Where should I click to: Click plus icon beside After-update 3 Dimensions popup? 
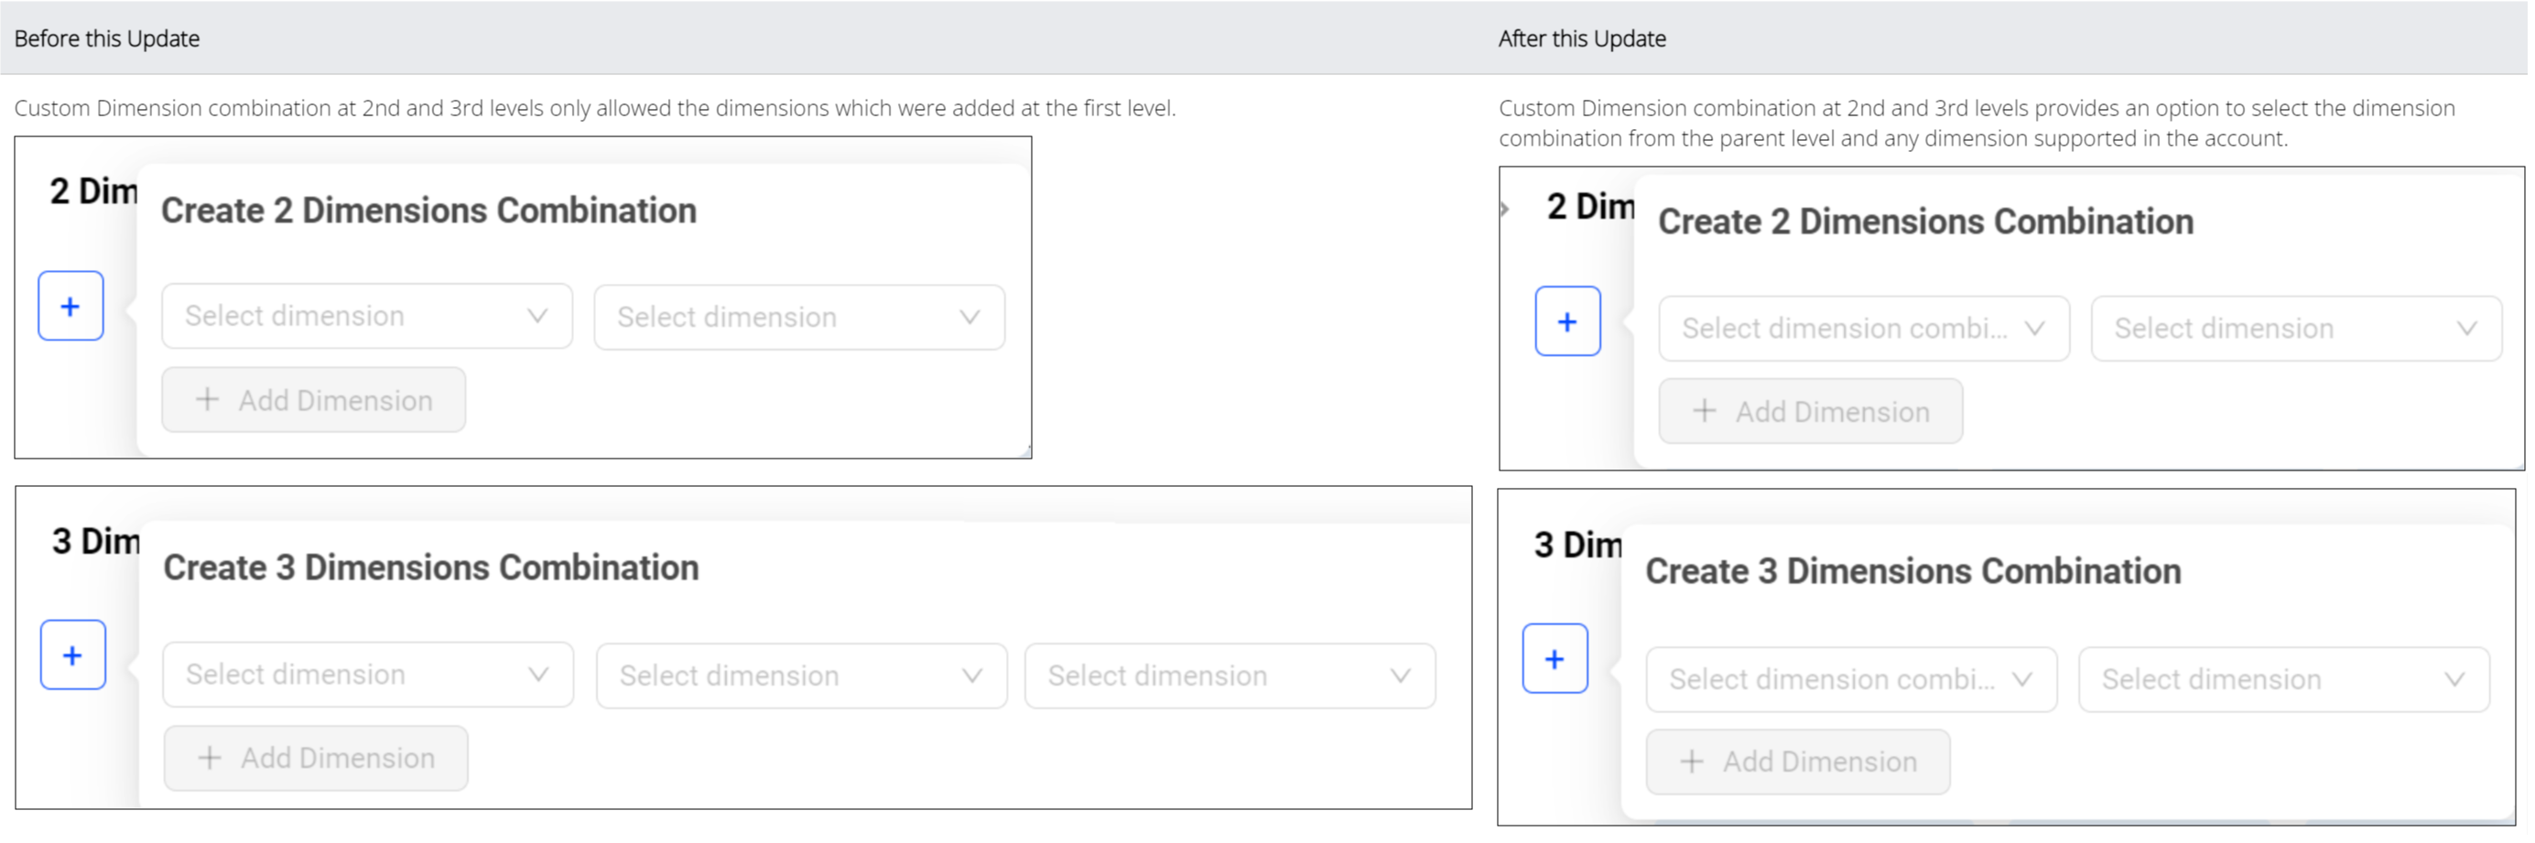[x=1555, y=659]
